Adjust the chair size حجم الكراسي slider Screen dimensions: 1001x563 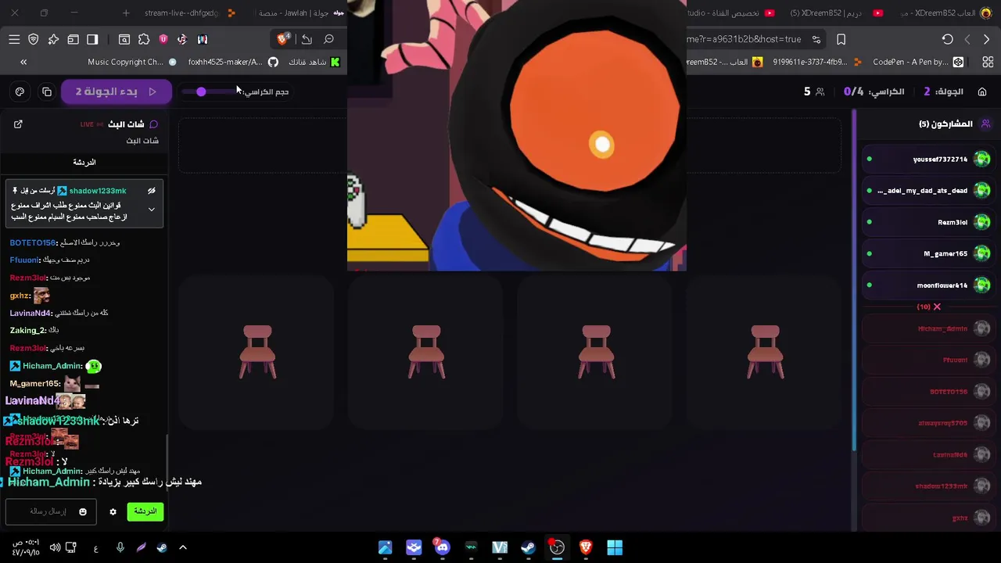tap(208, 91)
